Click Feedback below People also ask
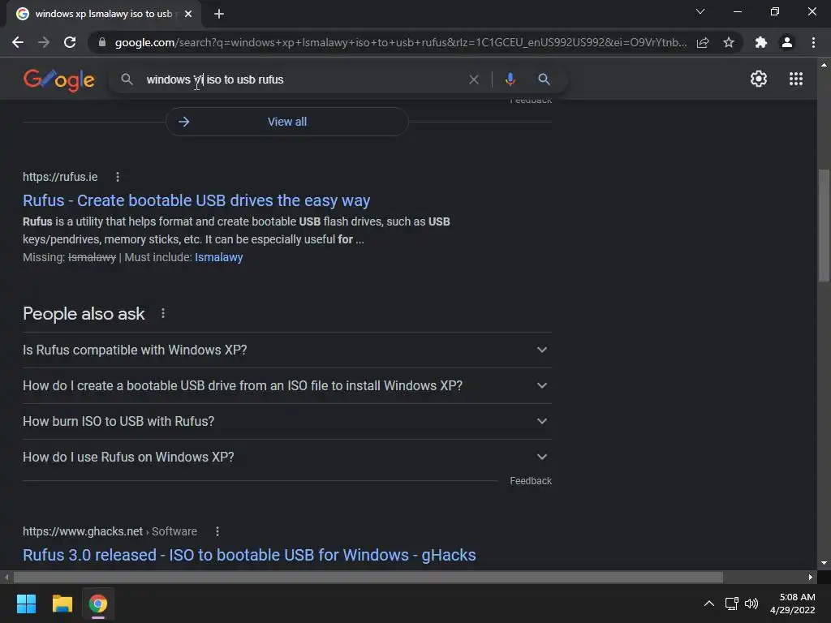This screenshot has width=831, height=623. [531, 481]
